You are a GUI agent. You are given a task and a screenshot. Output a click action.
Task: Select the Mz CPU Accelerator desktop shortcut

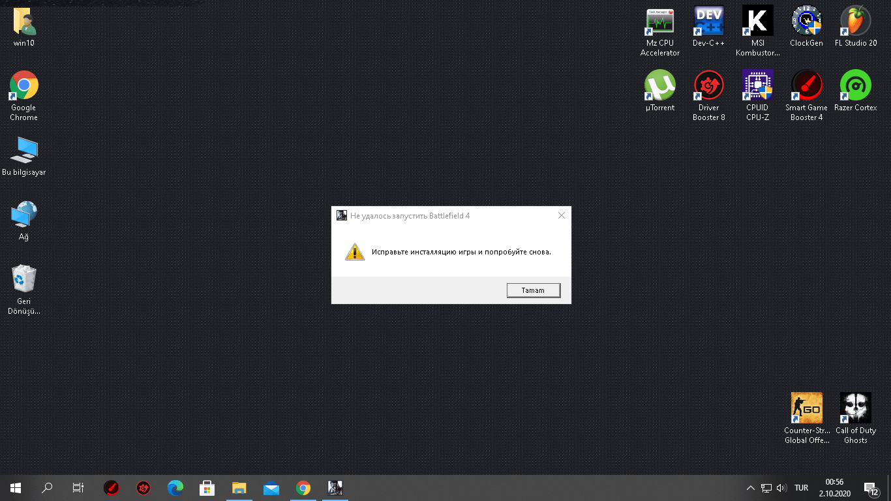coord(660,31)
